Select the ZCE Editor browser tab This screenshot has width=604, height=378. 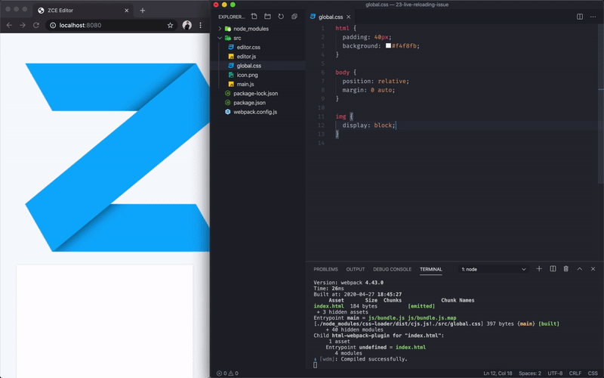[x=83, y=11]
